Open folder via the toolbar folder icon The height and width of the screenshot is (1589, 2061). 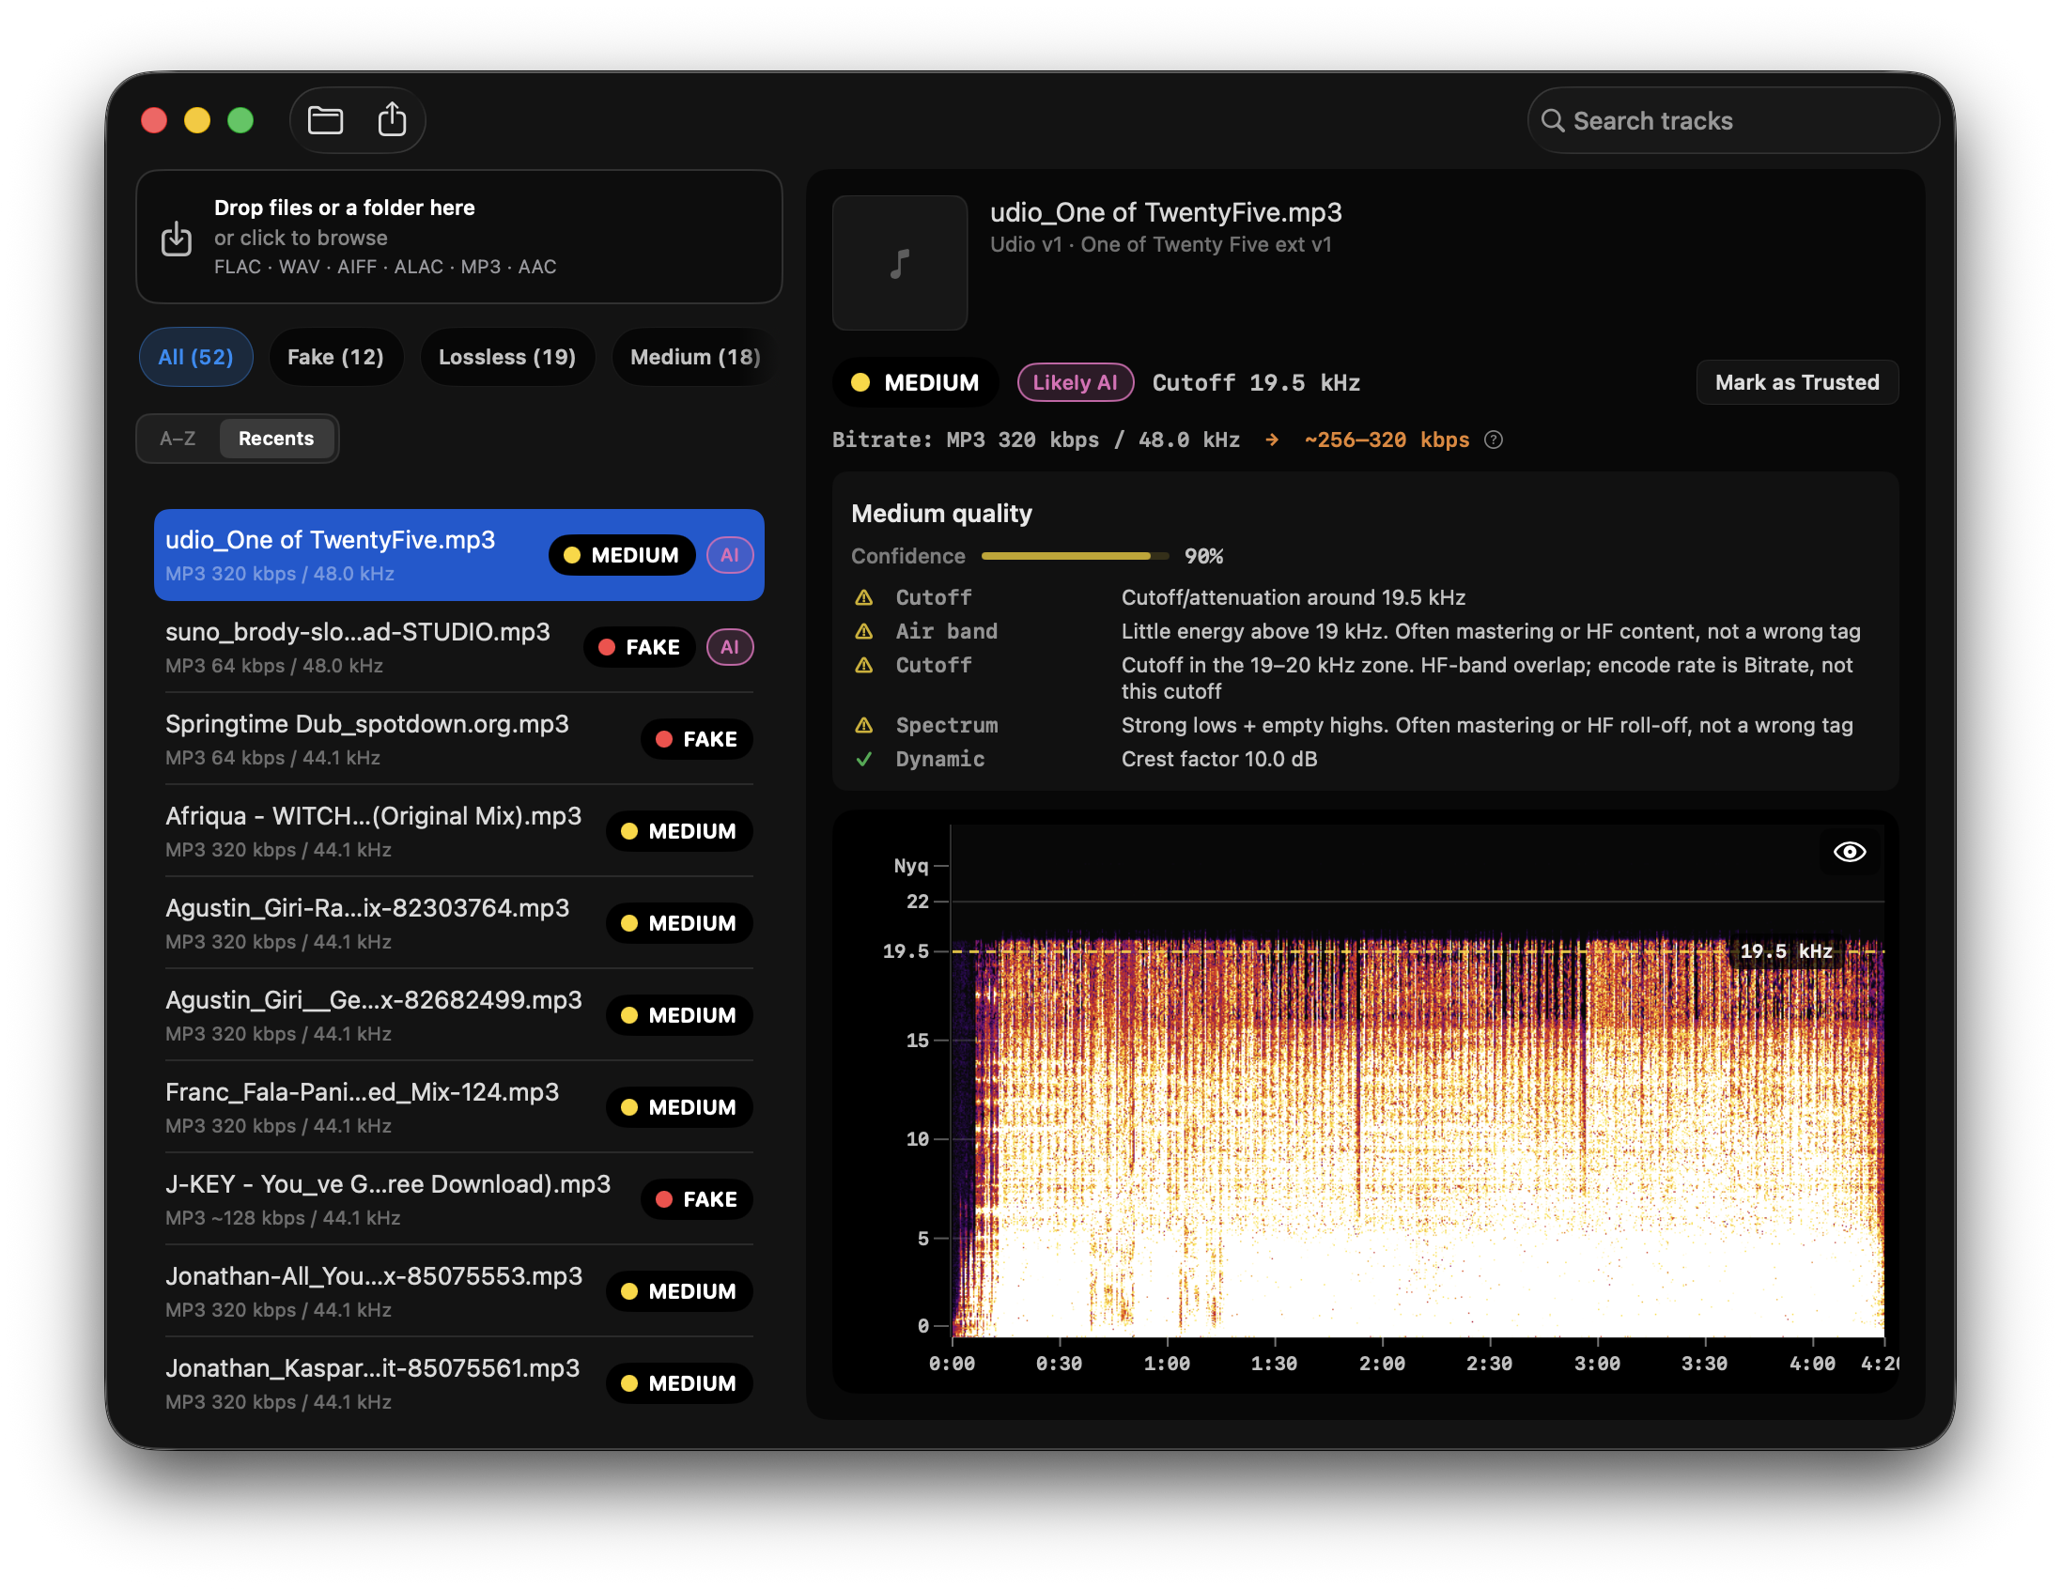[x=326, y=120]
